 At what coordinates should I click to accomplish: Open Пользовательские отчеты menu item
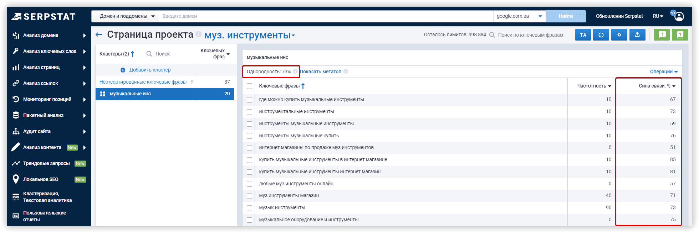pyautogui.click(x=45, y=216)
